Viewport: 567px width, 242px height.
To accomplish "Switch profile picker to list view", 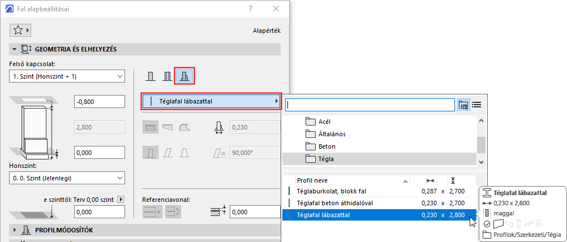I will (476, 105).
